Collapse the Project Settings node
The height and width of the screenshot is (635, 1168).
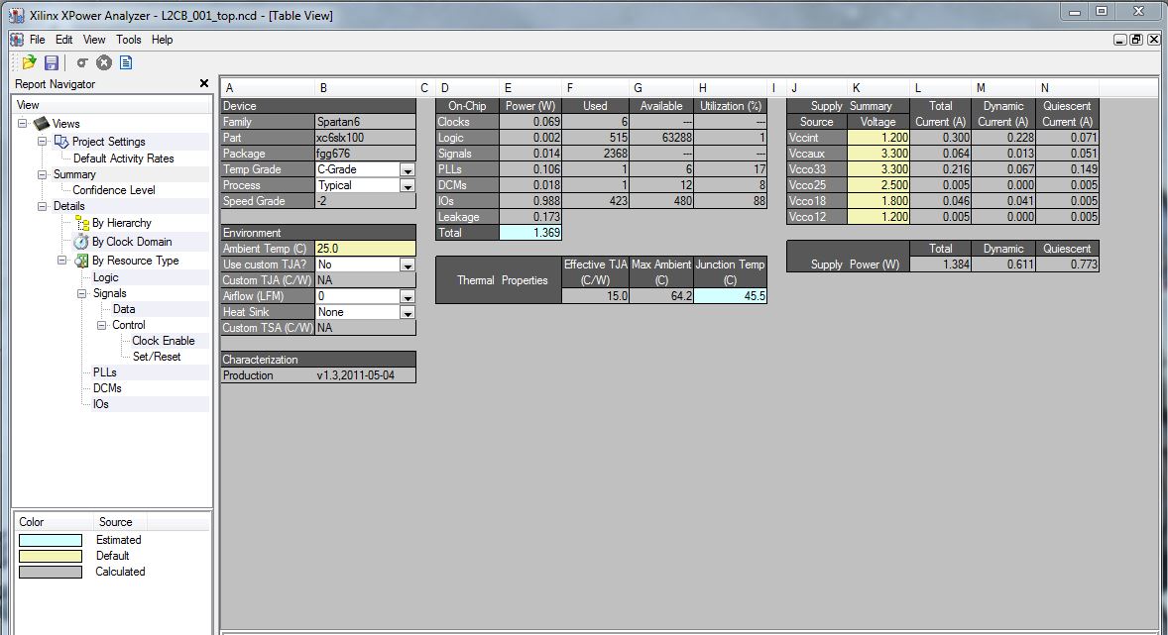42,142
